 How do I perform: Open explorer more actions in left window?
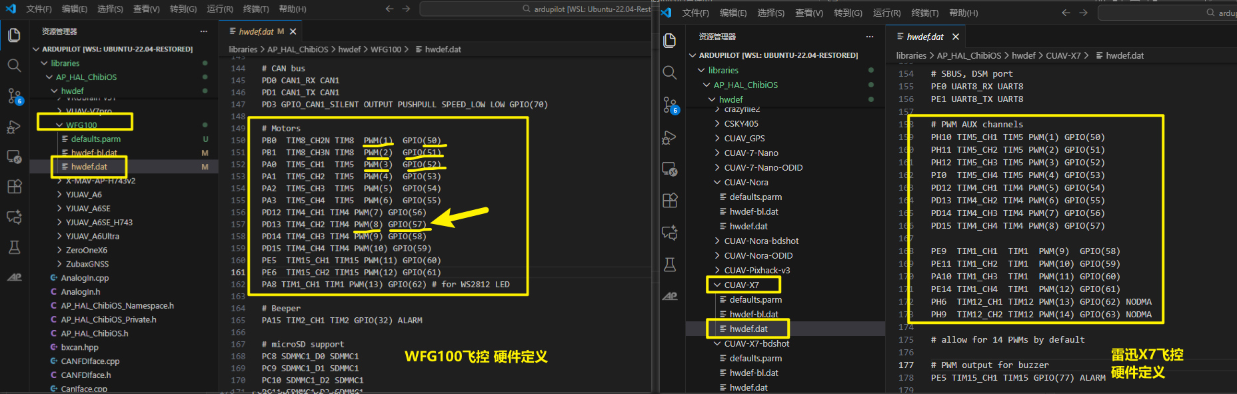point(203,31)
